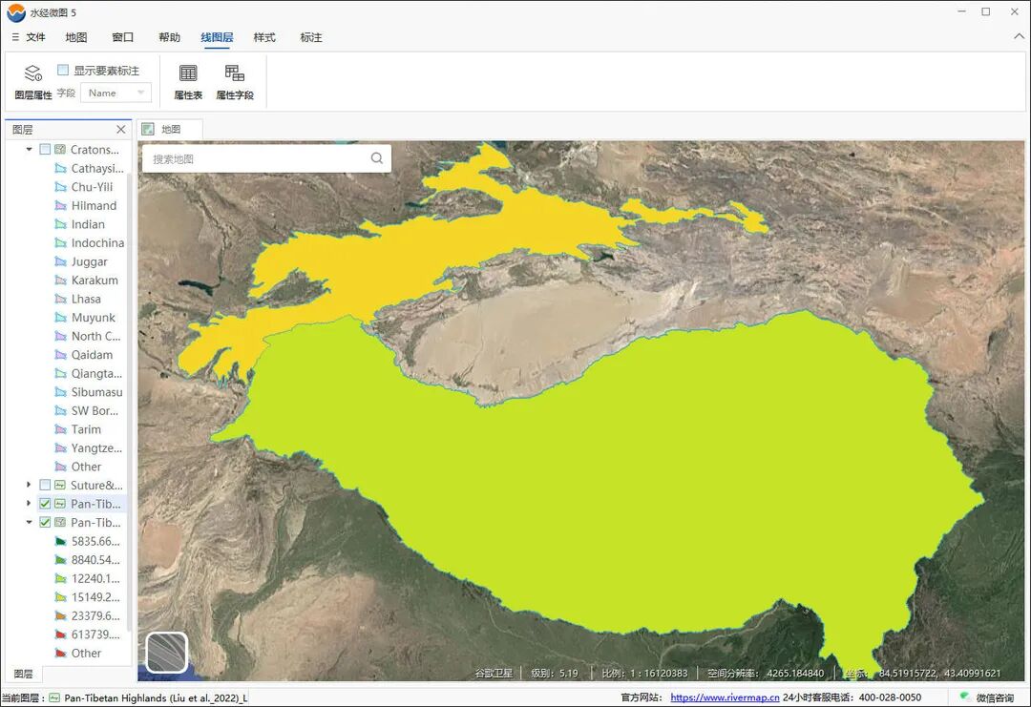Switch to the 标注 ribbon tab
Screen dimensions: 1031x707
[x=311, y=37]
